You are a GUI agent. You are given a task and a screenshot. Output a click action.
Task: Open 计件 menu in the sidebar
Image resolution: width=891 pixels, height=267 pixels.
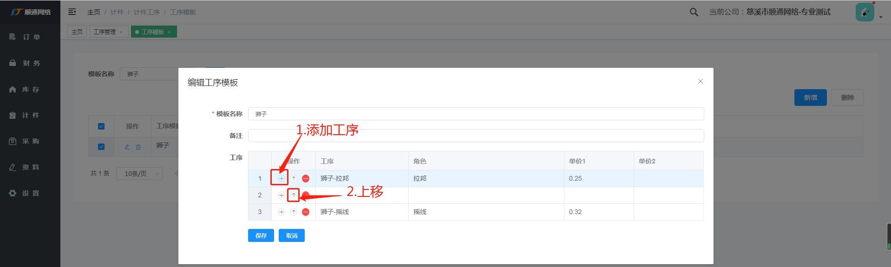[x=30, y=115]
